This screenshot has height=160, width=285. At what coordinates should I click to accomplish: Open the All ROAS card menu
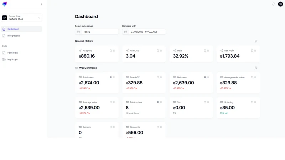pos(161,50)
